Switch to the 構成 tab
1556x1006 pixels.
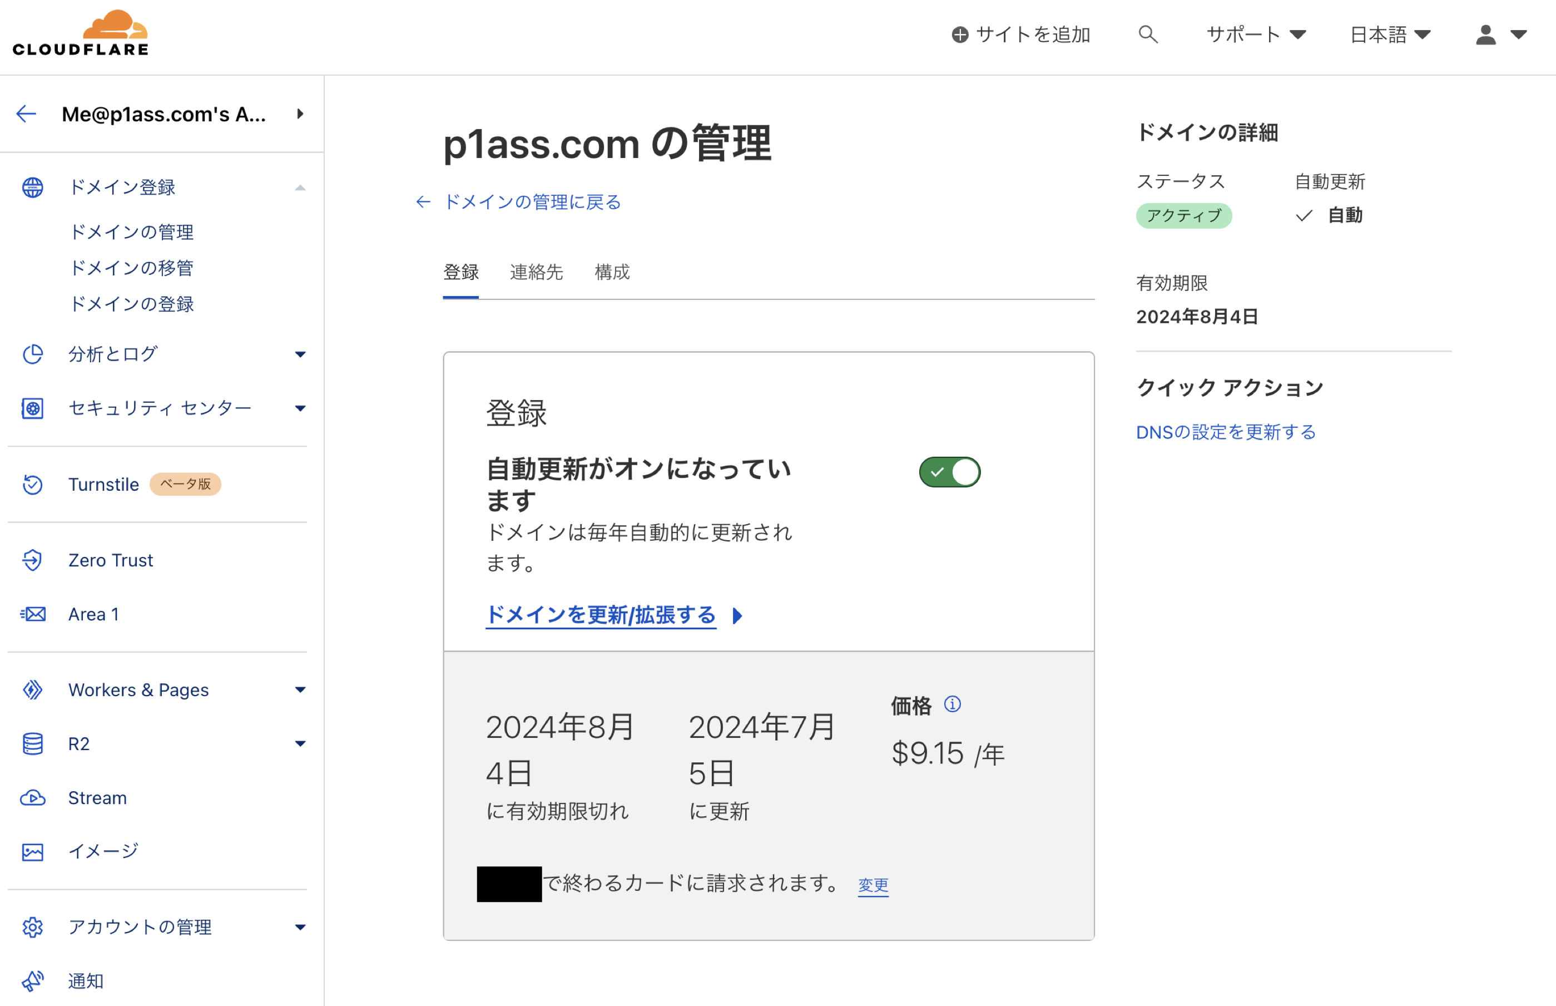tap(612, 272)
